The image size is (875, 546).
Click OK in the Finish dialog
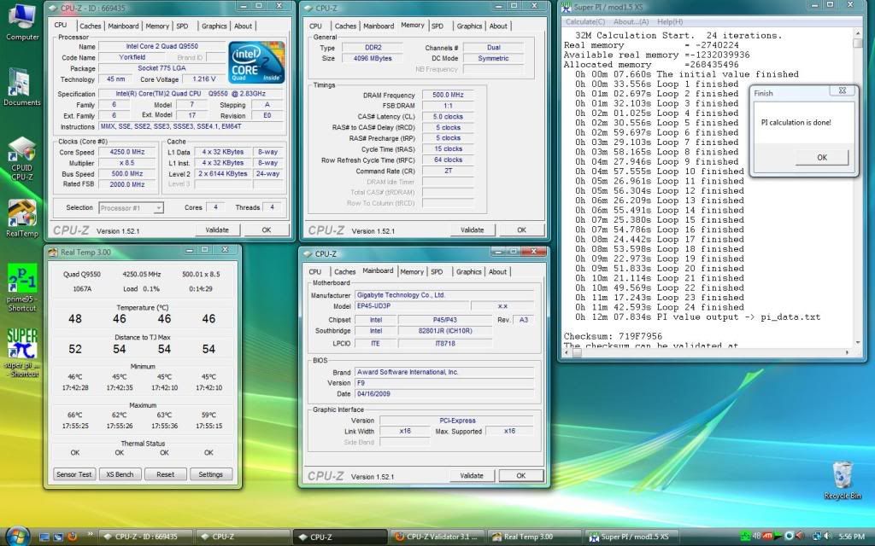click(x=822, y=158)
